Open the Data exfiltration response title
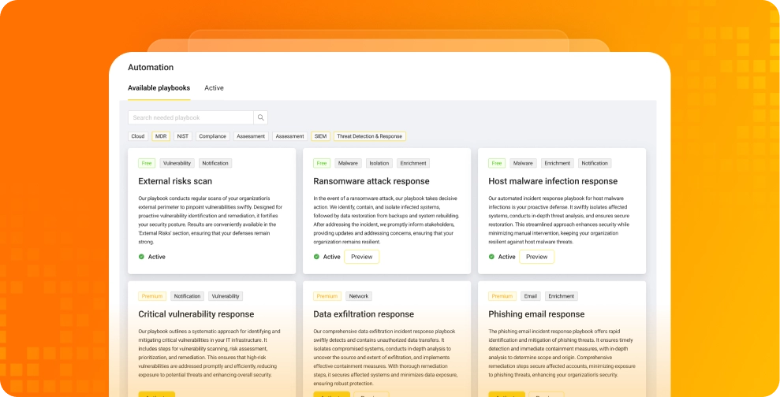The image size is (780, 397). pos(364,314)
